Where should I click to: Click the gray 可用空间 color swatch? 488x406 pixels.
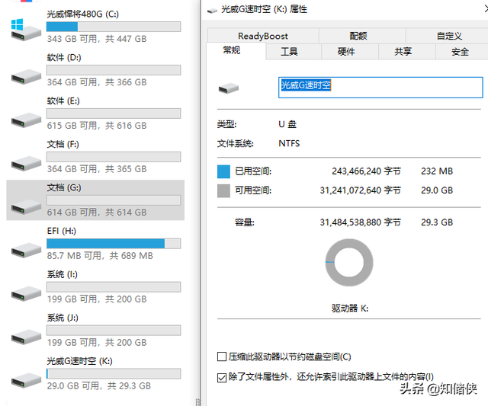(x=223, y=190)
